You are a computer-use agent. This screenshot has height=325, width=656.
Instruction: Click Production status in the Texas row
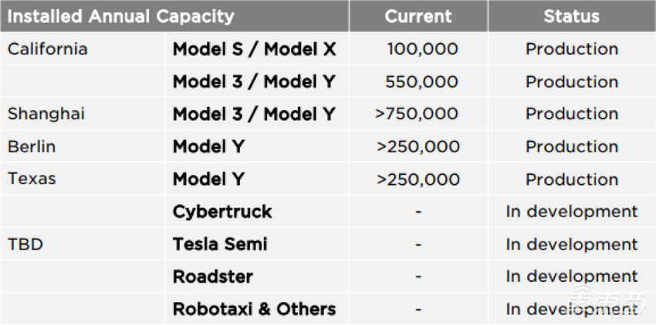[572, 179]
